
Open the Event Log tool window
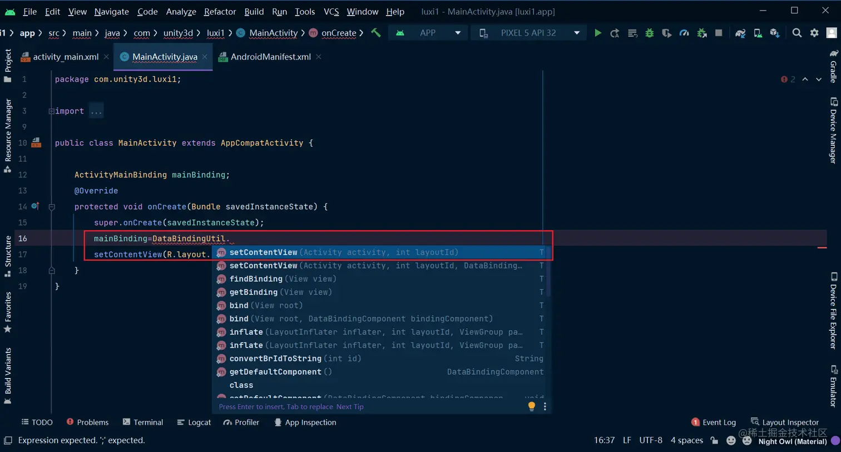[x=714, y=422]
